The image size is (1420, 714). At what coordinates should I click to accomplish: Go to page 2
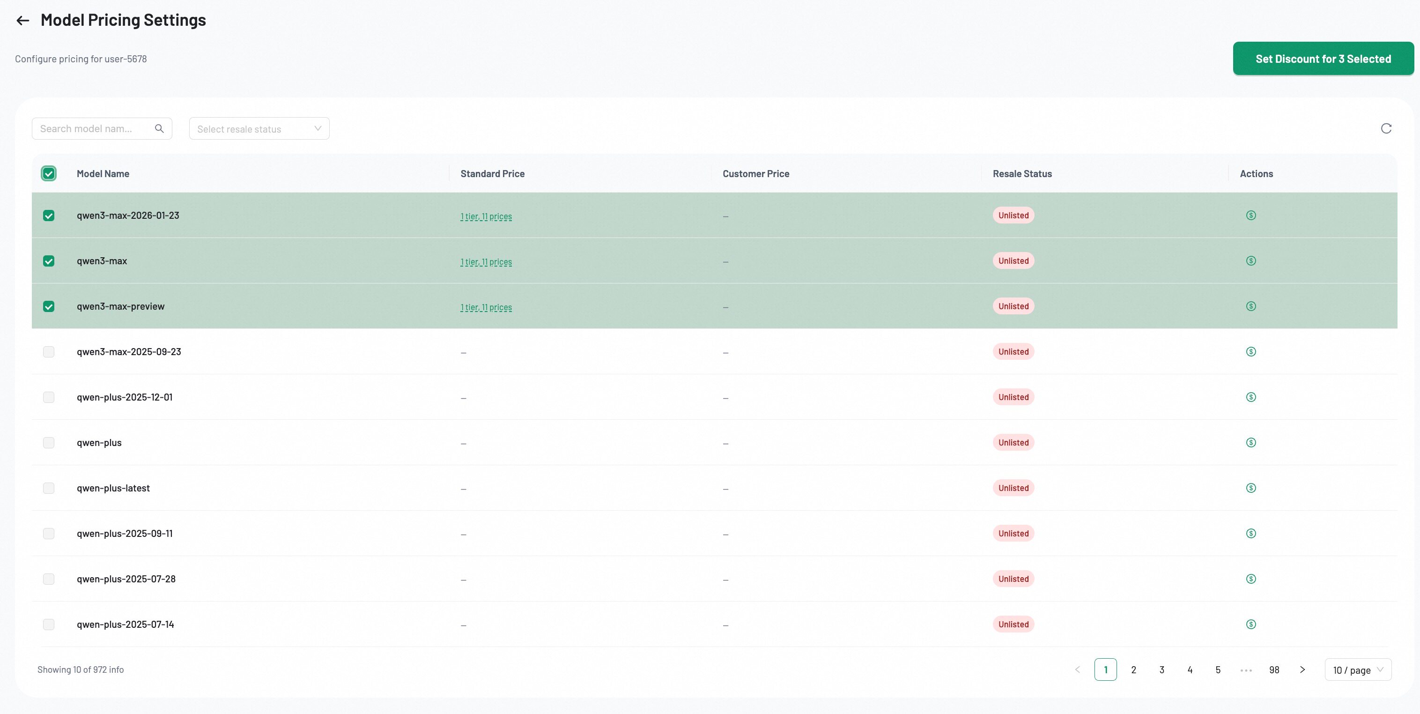point(1133,670)
